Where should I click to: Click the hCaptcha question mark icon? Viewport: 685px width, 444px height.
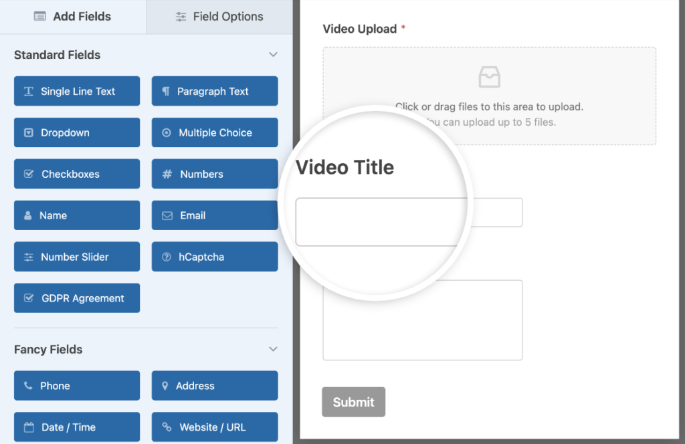pos(166,257)
